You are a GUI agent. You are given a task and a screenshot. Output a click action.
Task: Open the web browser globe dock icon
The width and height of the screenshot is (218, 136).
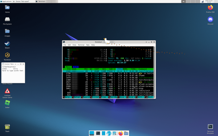click(109, 133)
